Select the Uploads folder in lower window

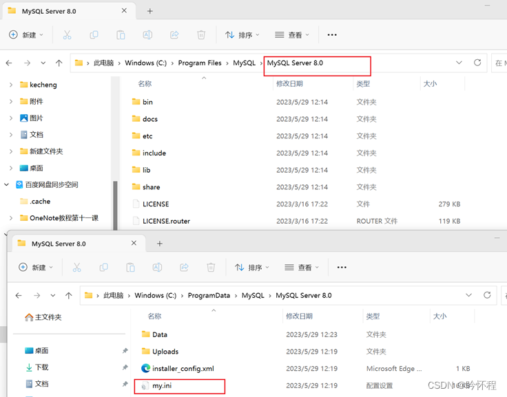point(160,352)
